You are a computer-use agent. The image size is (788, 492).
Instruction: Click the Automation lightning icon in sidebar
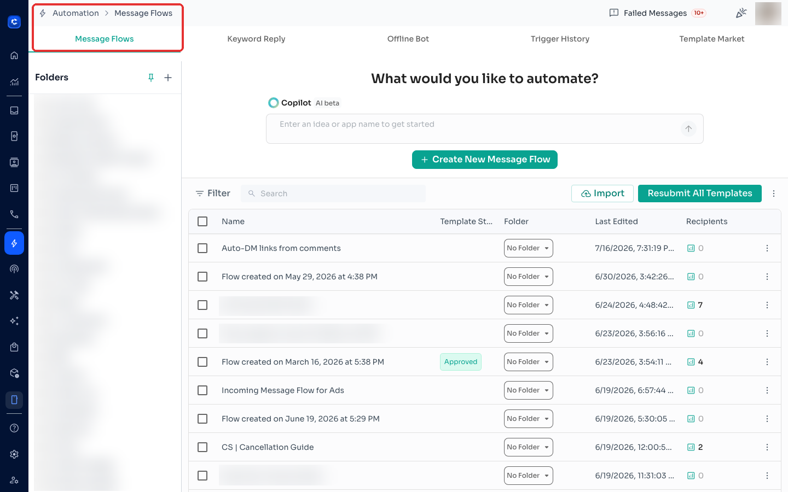[x=14, y=243]
